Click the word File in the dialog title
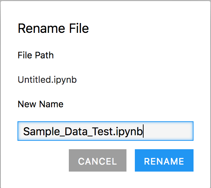The image size is (211, 188). click(79, 28)
